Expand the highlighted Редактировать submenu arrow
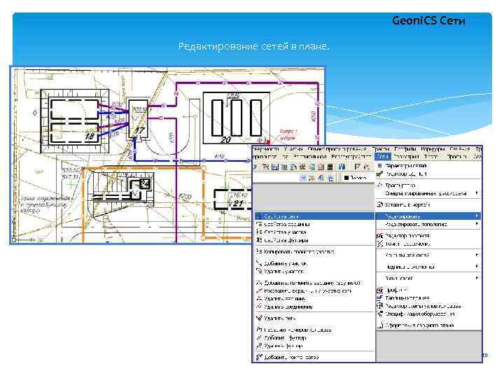Viewport: 504px width, 378px height. 477,216
